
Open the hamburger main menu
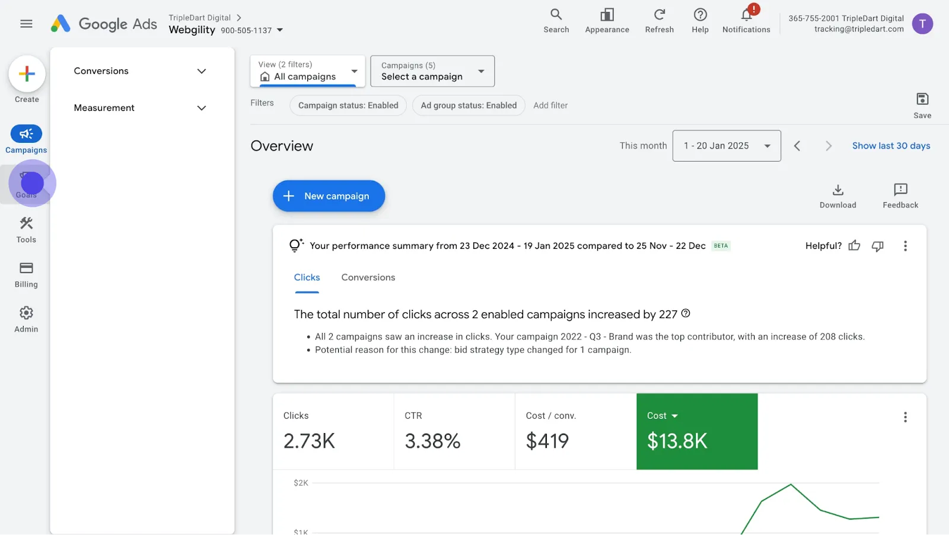pyautogui.click(x=26, y=24)
